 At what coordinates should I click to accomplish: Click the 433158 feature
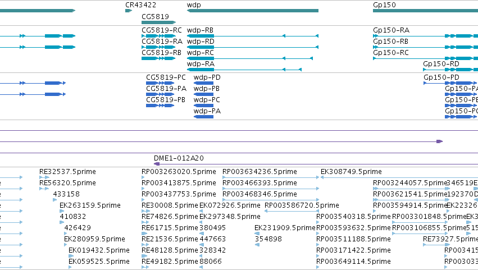point(55,200)
